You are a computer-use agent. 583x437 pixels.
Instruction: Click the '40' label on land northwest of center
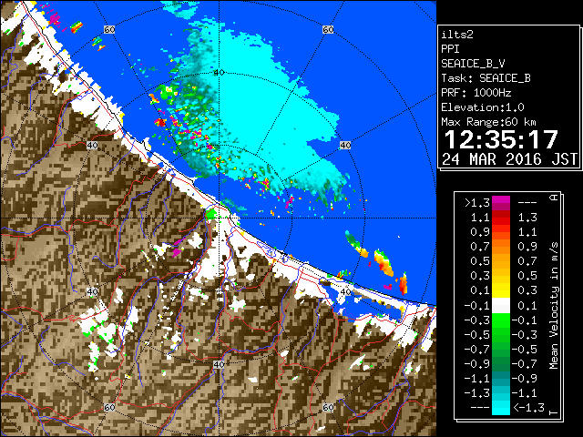pyautogui.click(x=92, y=145)
